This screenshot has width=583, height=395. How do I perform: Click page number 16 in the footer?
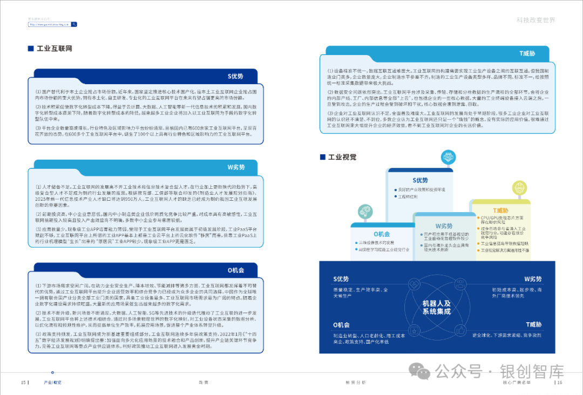click(x=560, y=383)
